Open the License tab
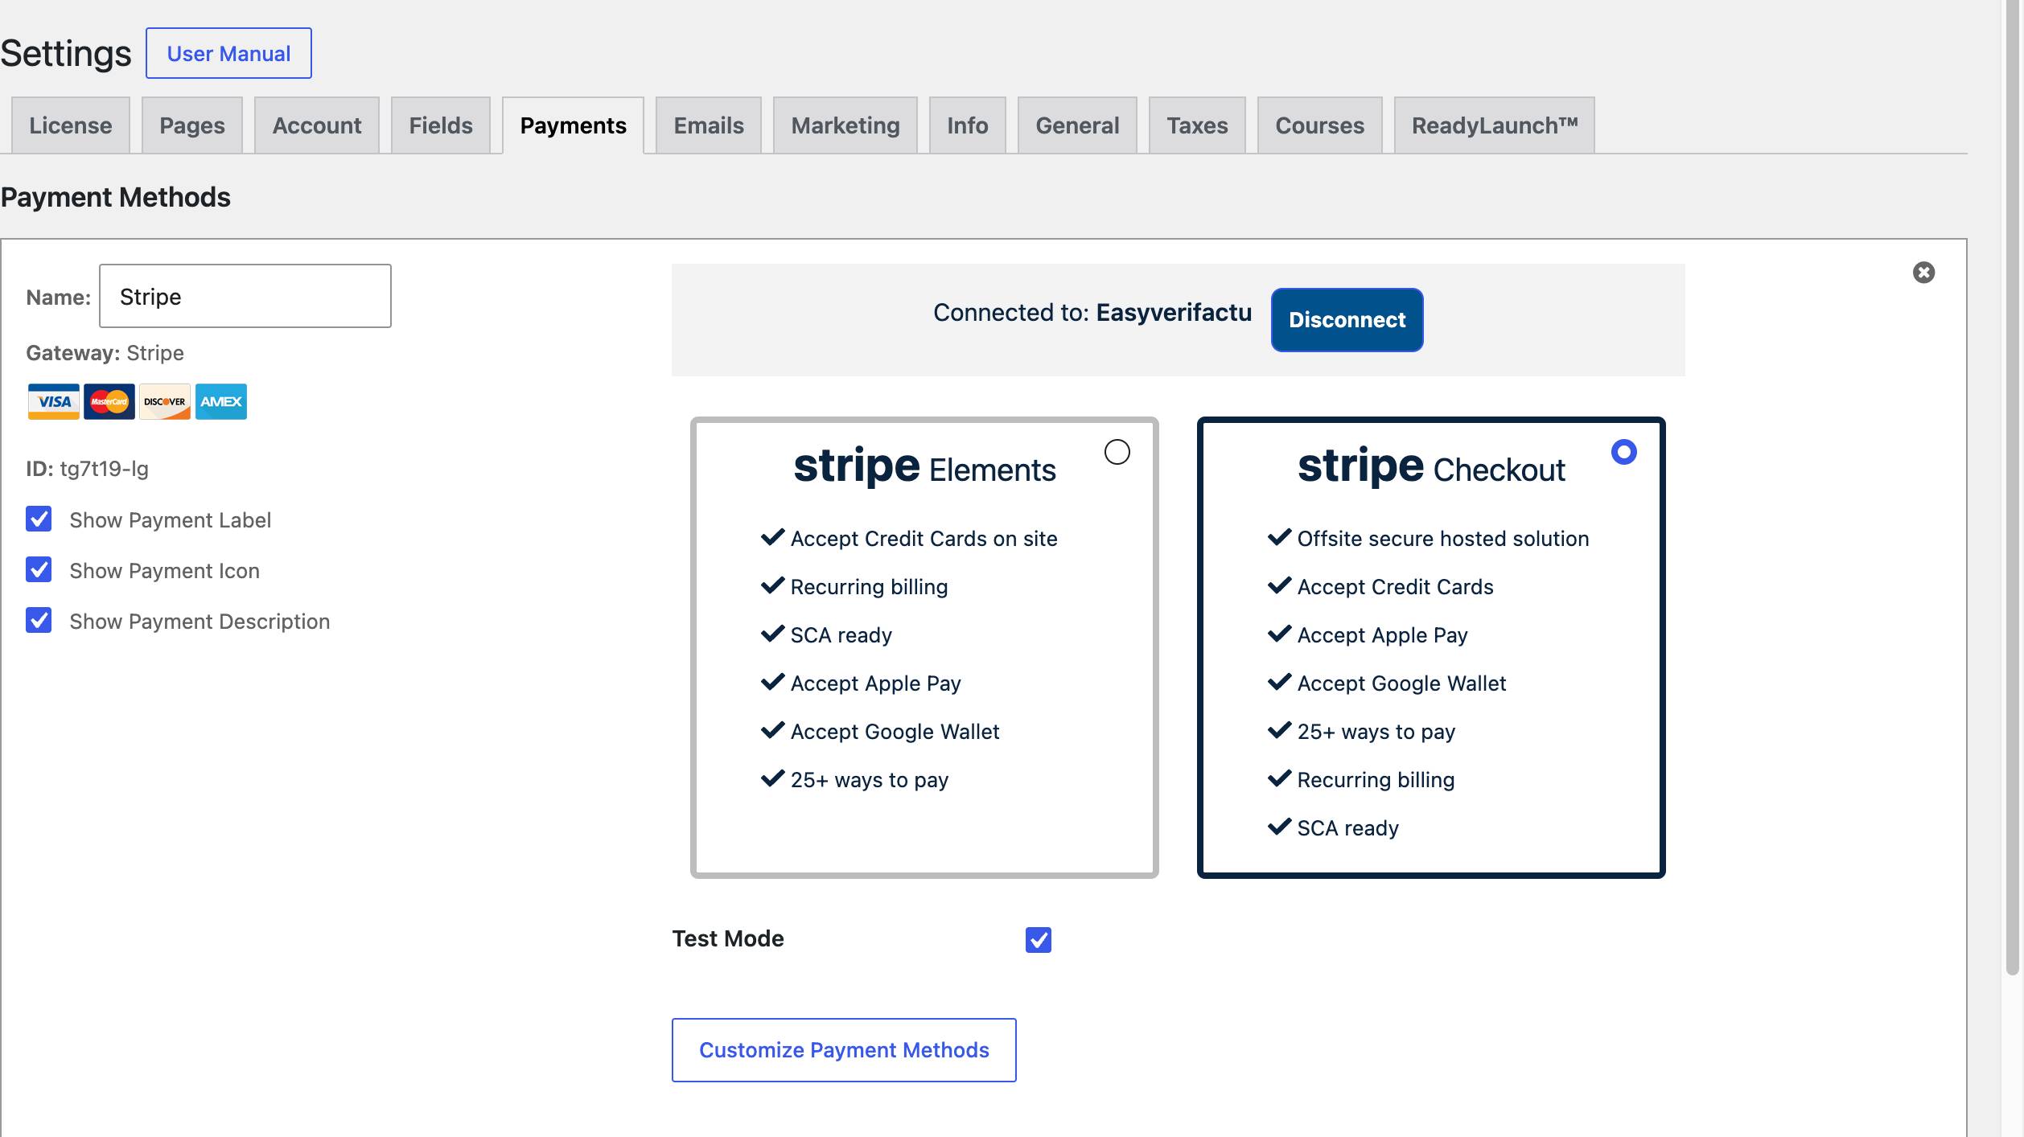The height and width of the screenshot is (1137, 2024). 71,125
